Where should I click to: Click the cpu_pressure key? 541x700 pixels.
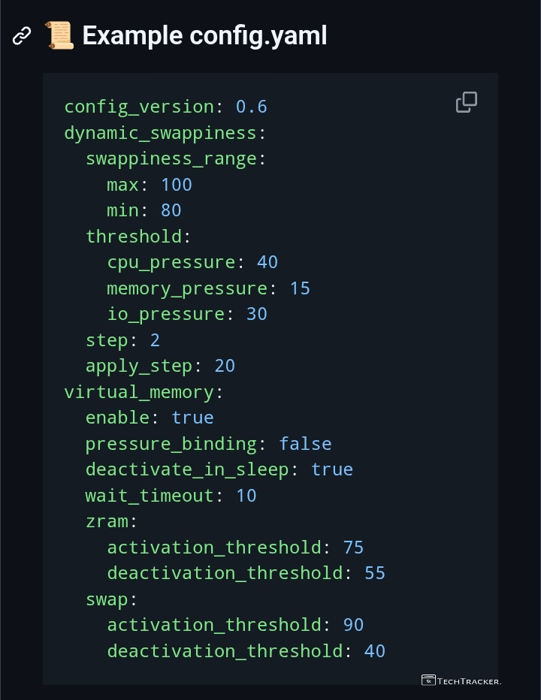coord(171,262)
